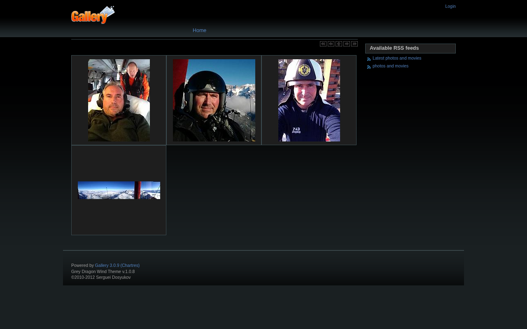The image size is (527, 329).
Task: Click the previous page arrow icon
Action: point(331,44)
